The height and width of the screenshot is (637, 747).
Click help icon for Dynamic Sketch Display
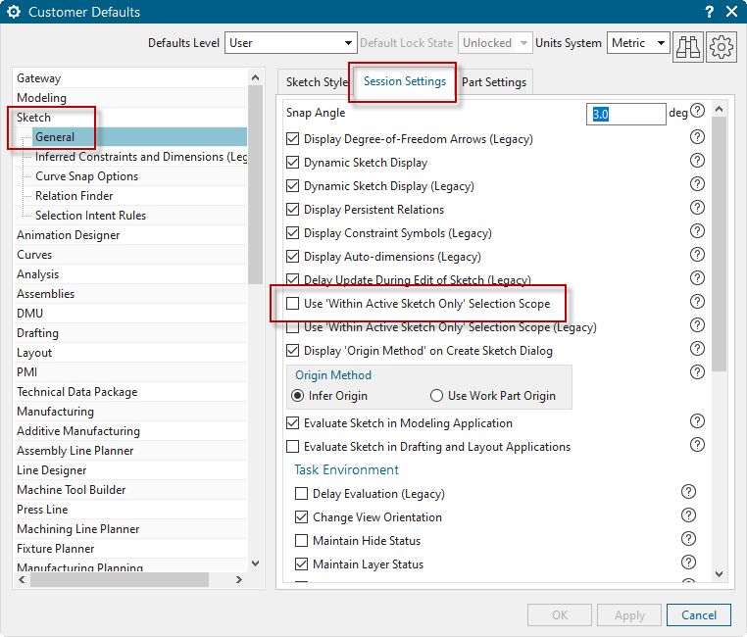coord(698,161)
